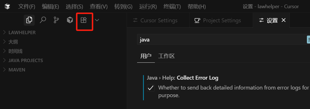The height and width of the screenshot is (109, 310).
Task: Click the cube icon in activity bar
Action: [x=70, y=20]
